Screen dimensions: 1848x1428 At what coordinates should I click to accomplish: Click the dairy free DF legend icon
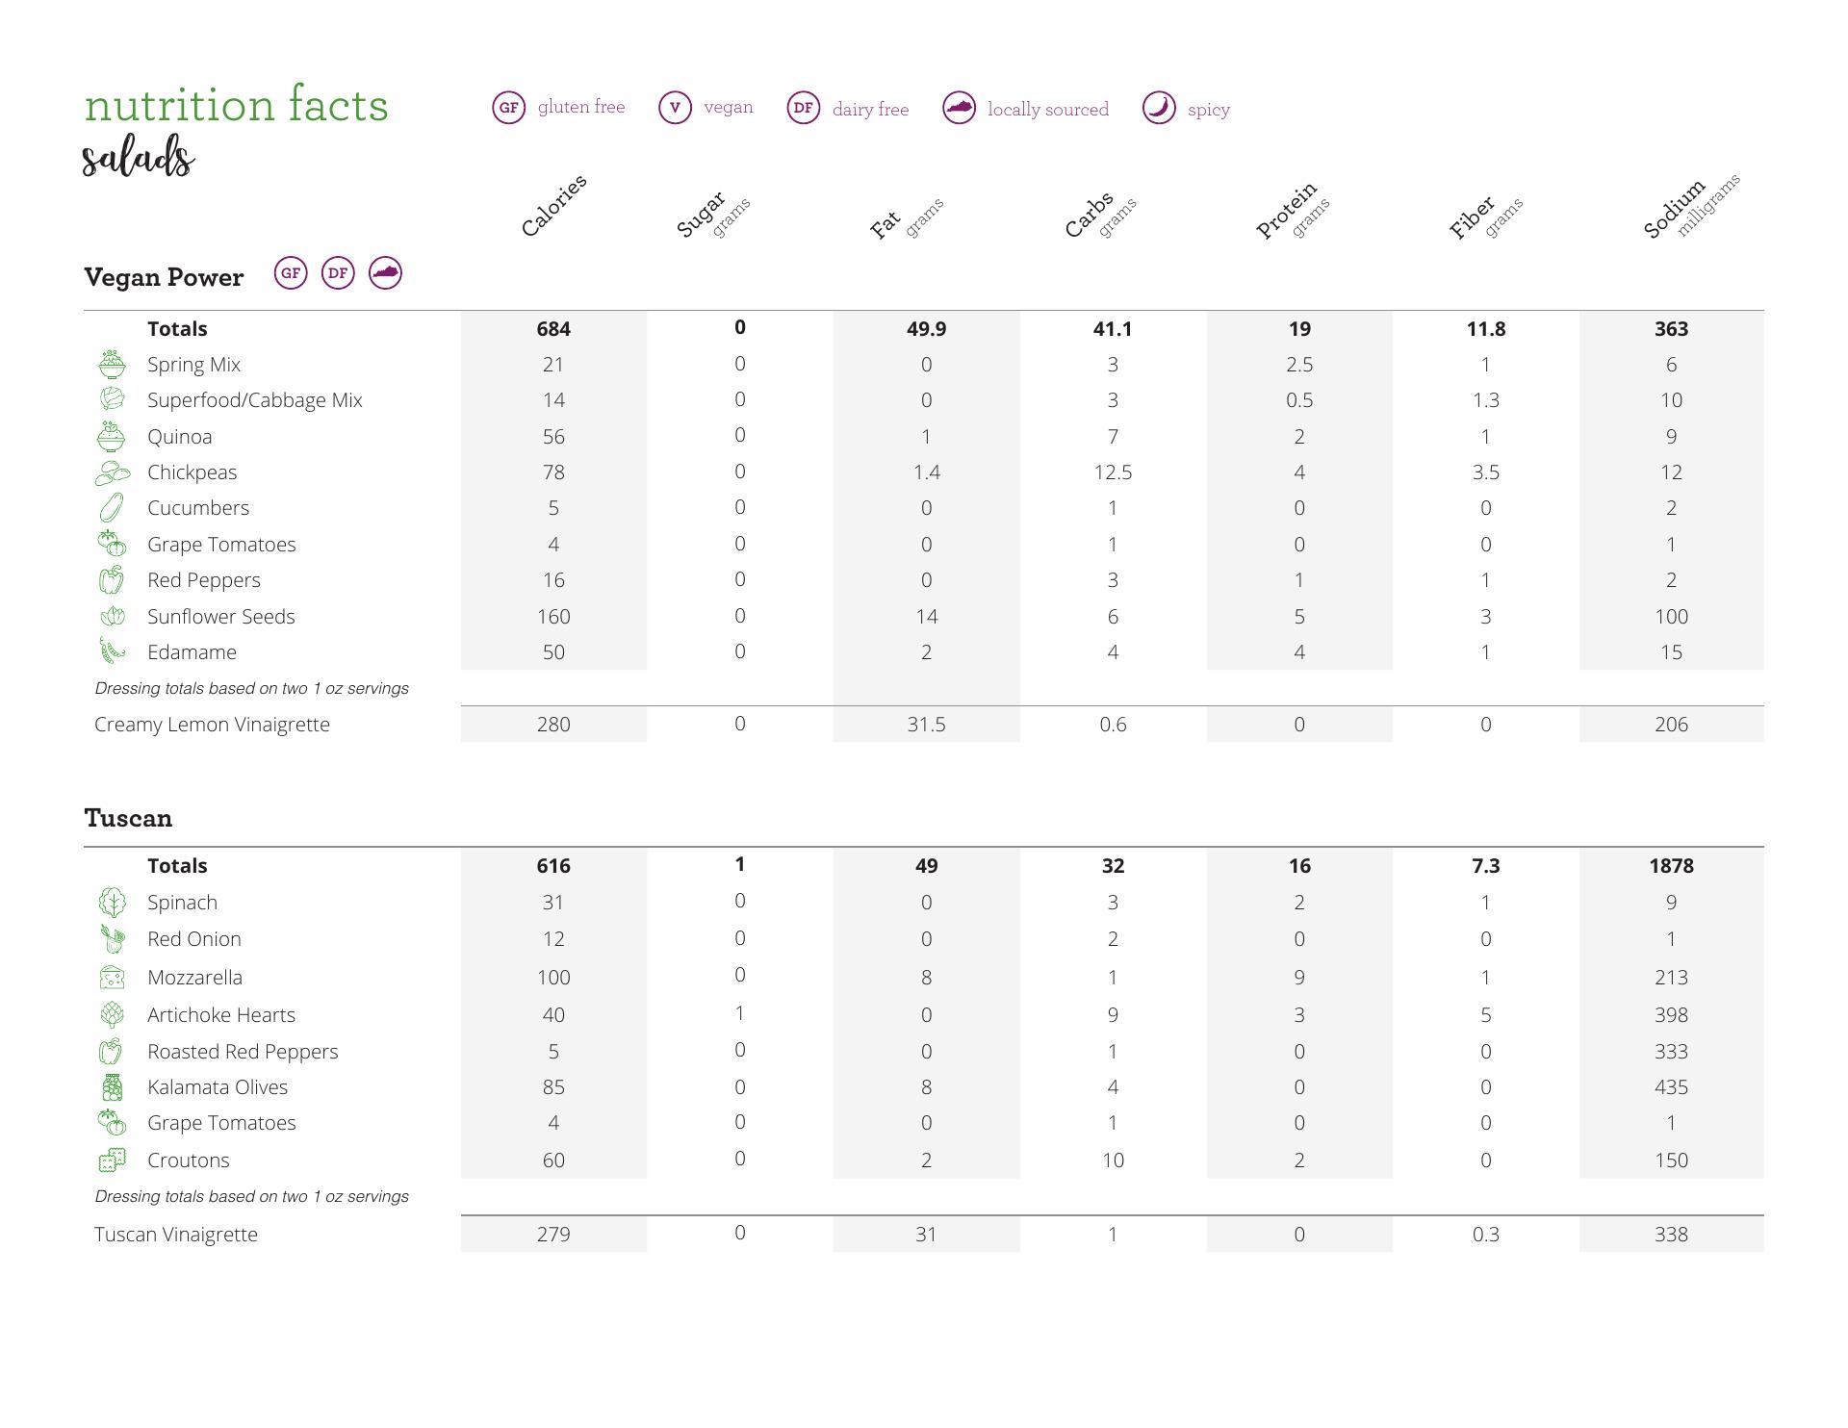tap(804, 108)
